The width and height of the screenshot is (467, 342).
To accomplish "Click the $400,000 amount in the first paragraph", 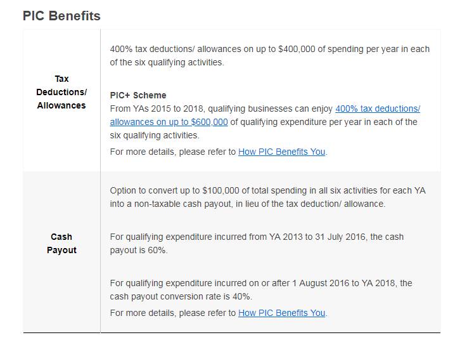I will point(298,49).
